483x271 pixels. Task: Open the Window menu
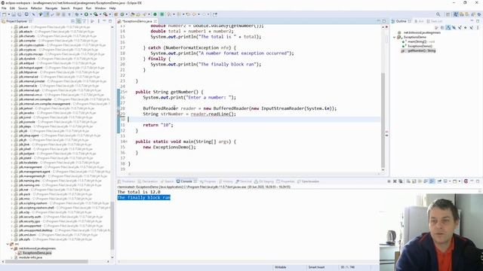[100, 8]
